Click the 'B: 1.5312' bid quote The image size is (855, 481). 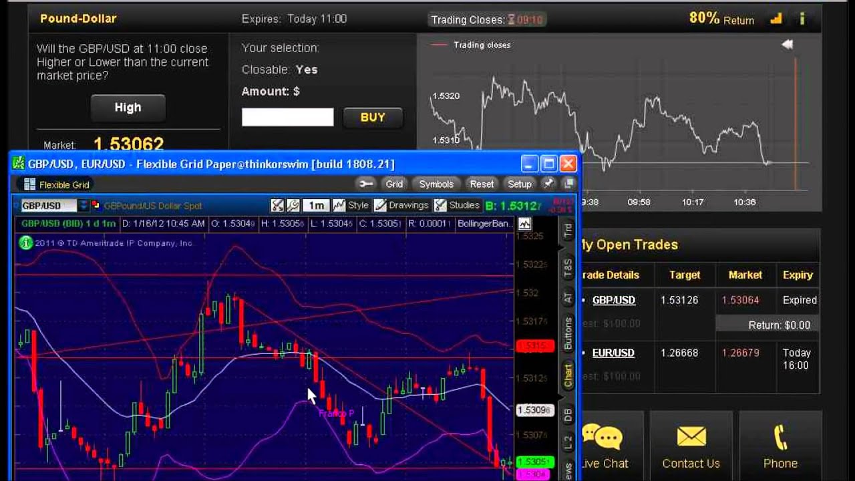point(512,206)
